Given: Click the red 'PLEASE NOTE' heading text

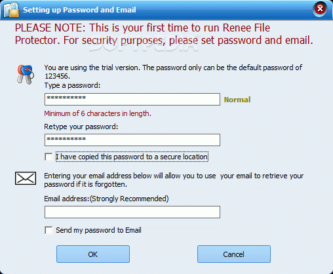Looking at the screenshot, I should [164, 34].
